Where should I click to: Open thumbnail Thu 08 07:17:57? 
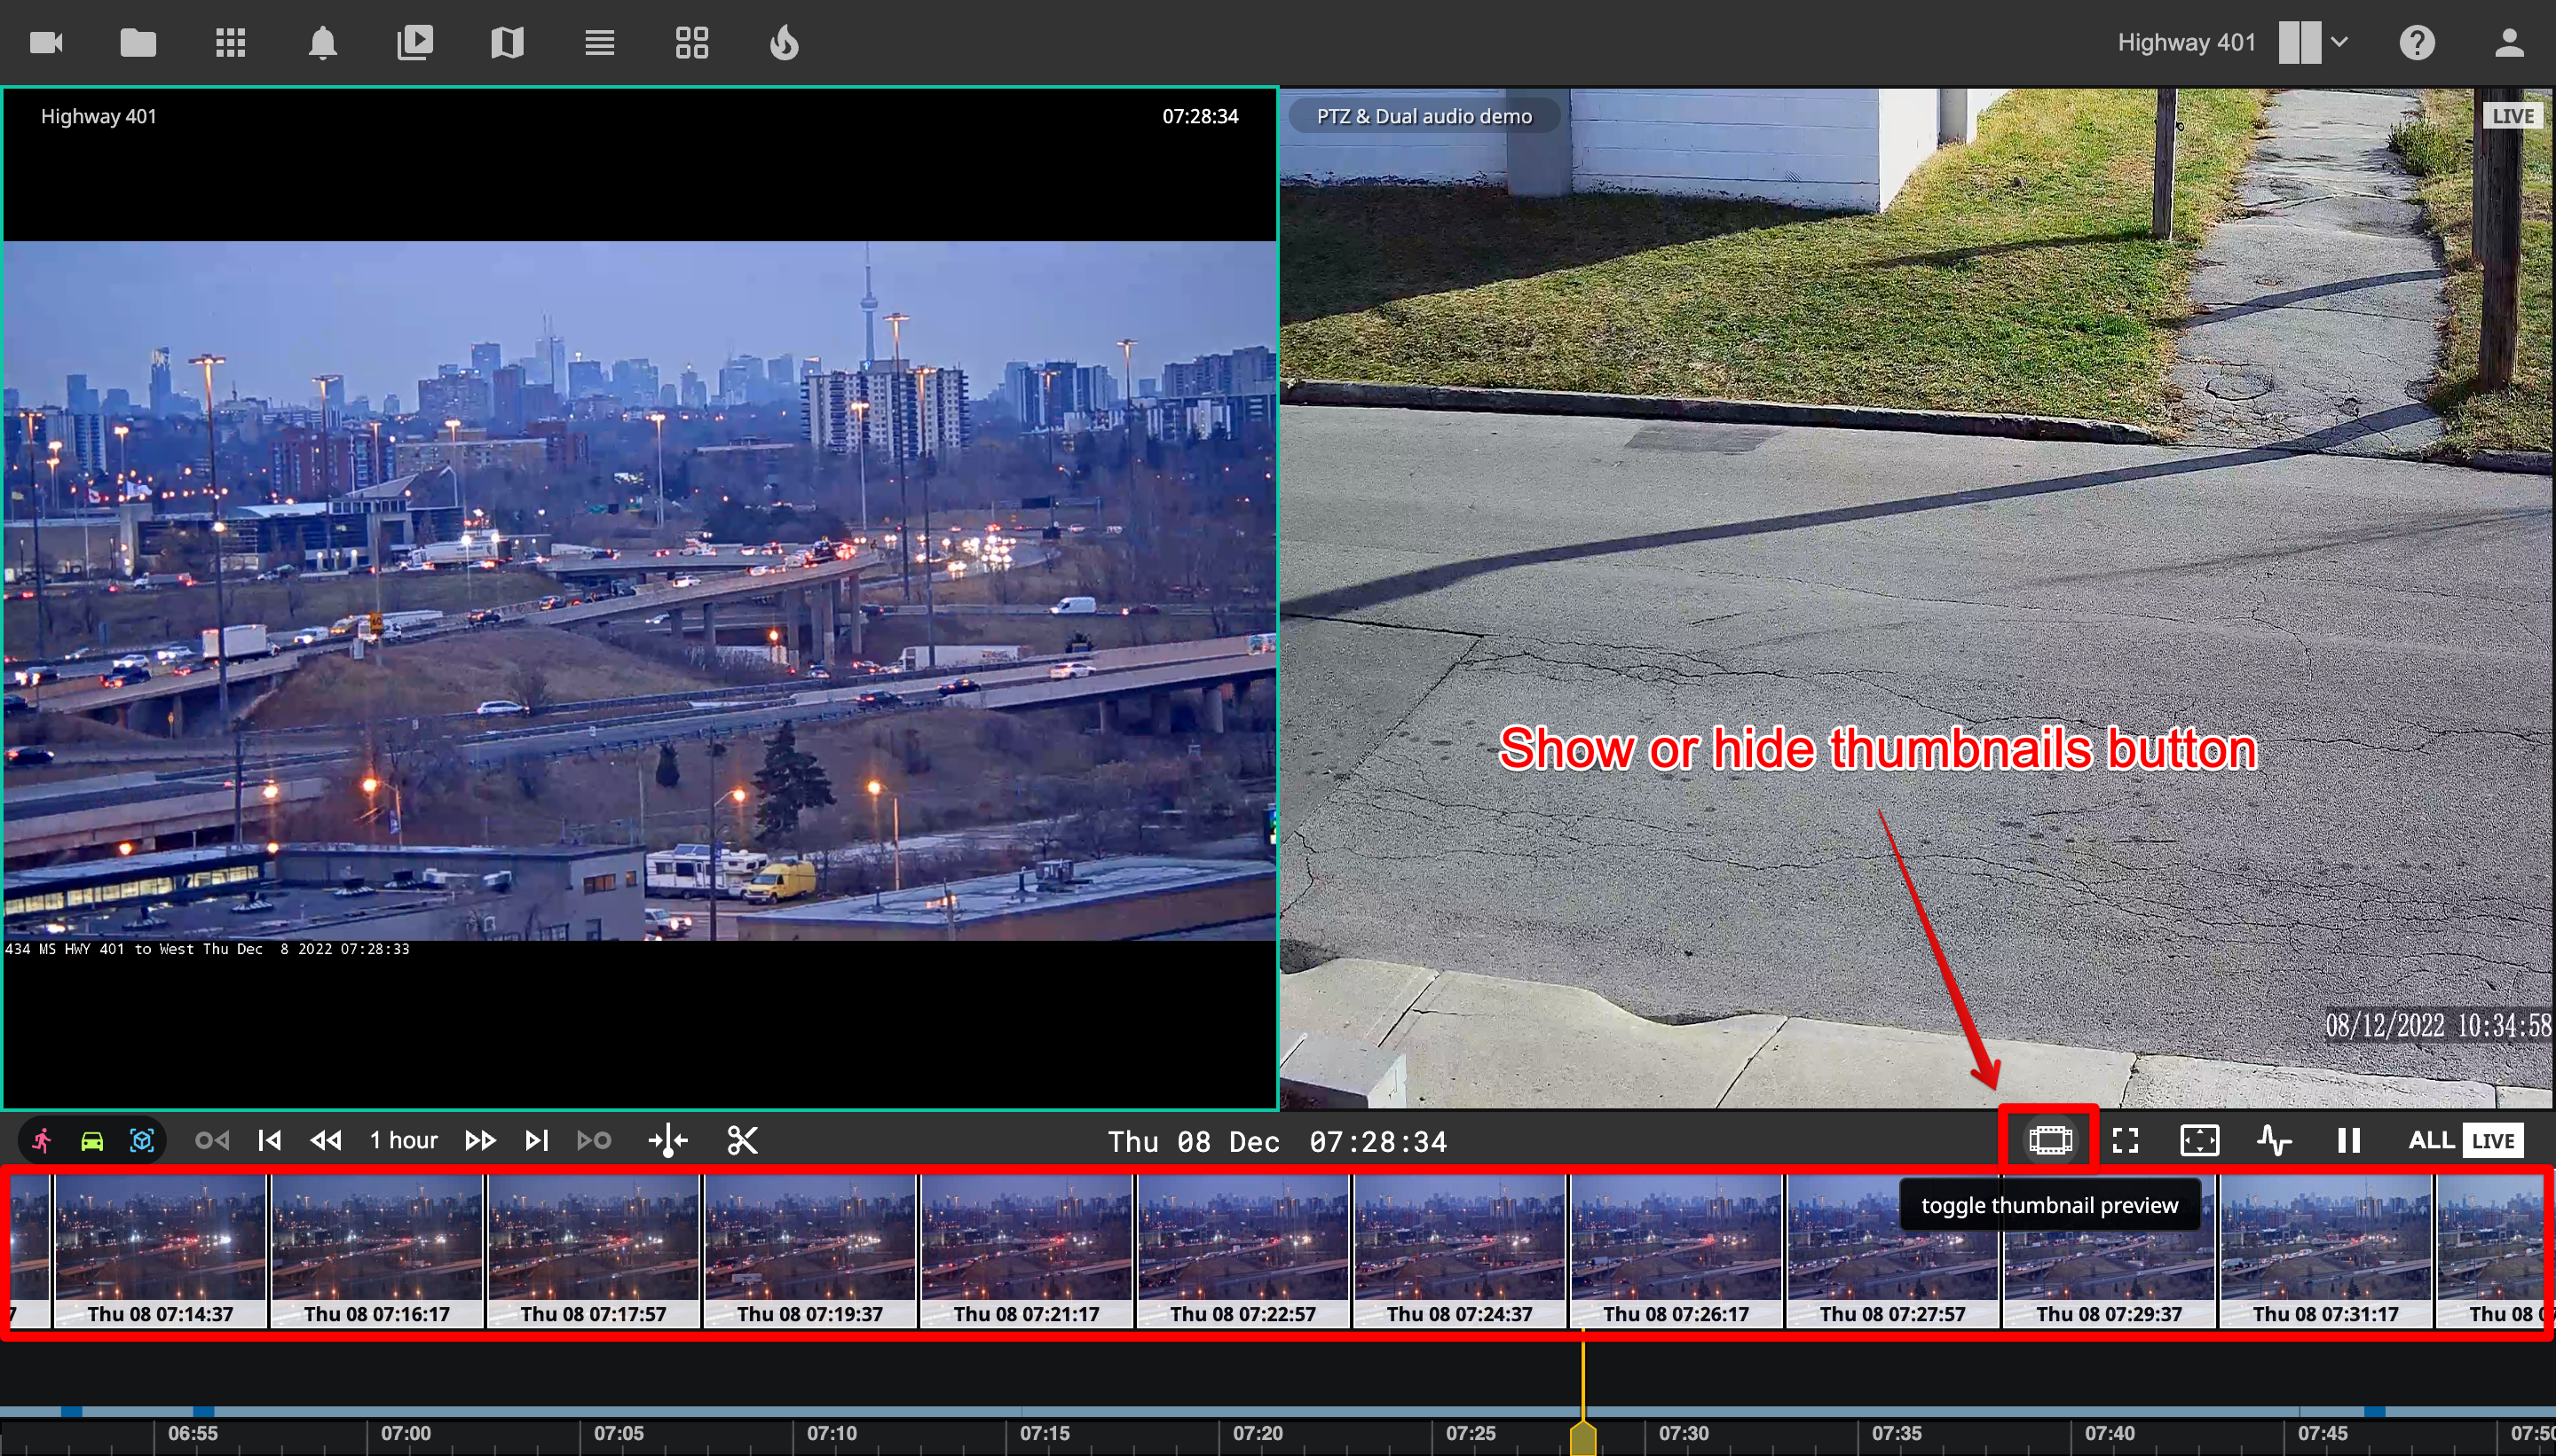tap(594, 1251)
